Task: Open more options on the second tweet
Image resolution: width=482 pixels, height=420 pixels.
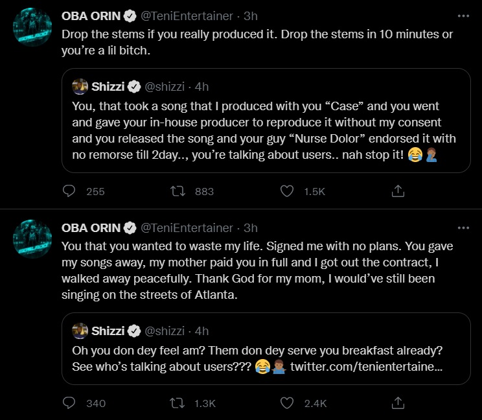Action: pos(463,227)
